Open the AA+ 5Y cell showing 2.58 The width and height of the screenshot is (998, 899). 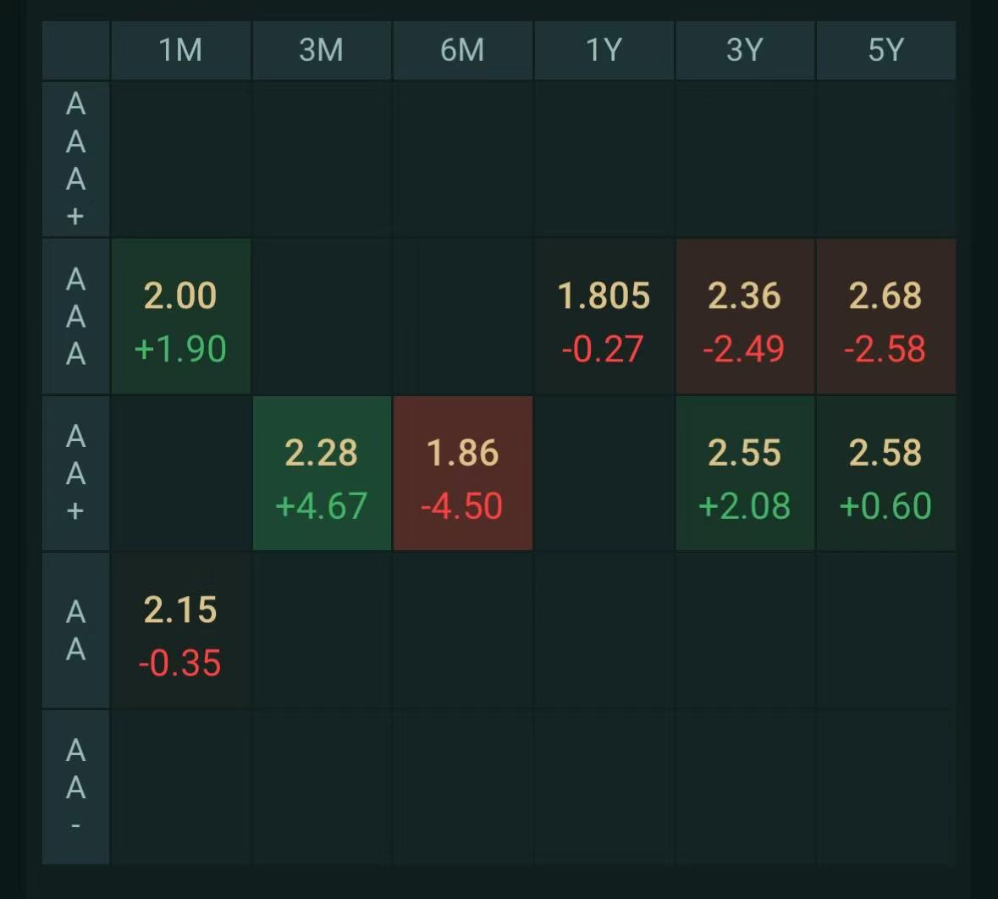pyautogui.click(x=886, y=473)
